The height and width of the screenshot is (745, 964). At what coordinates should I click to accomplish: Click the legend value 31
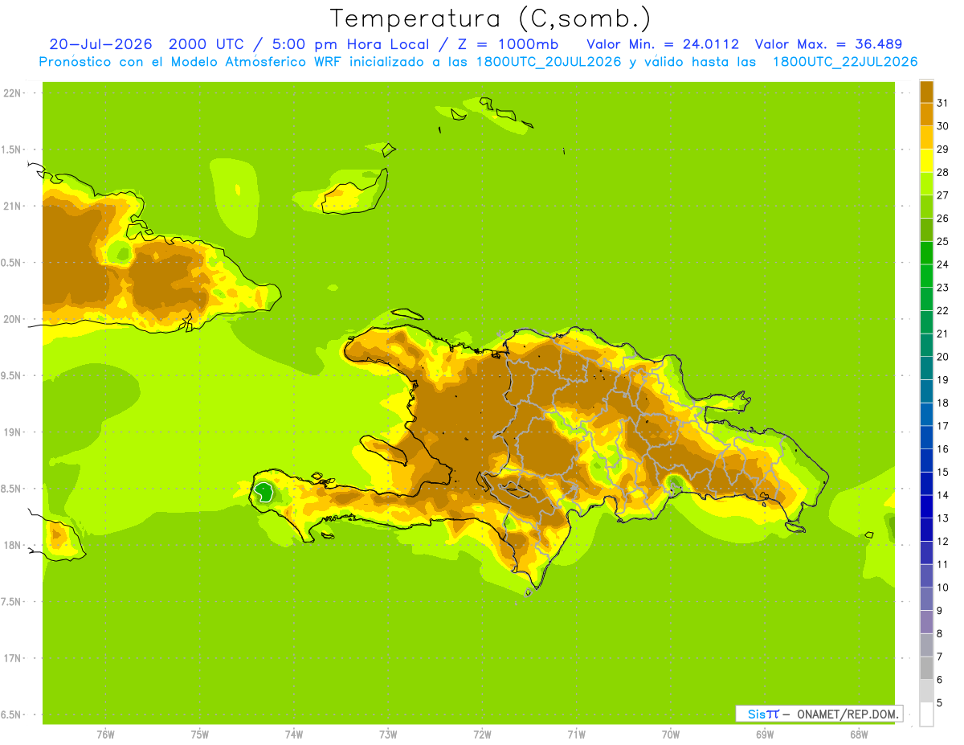pyautogui.click(x=943, y=103)
